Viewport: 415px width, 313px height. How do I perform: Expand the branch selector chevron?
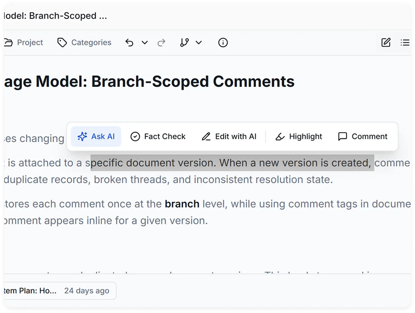coord(199,43)
